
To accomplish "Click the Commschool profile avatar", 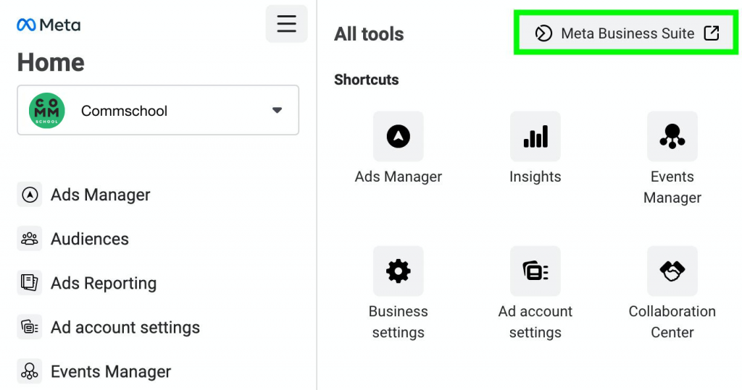I will coord(47,111).
